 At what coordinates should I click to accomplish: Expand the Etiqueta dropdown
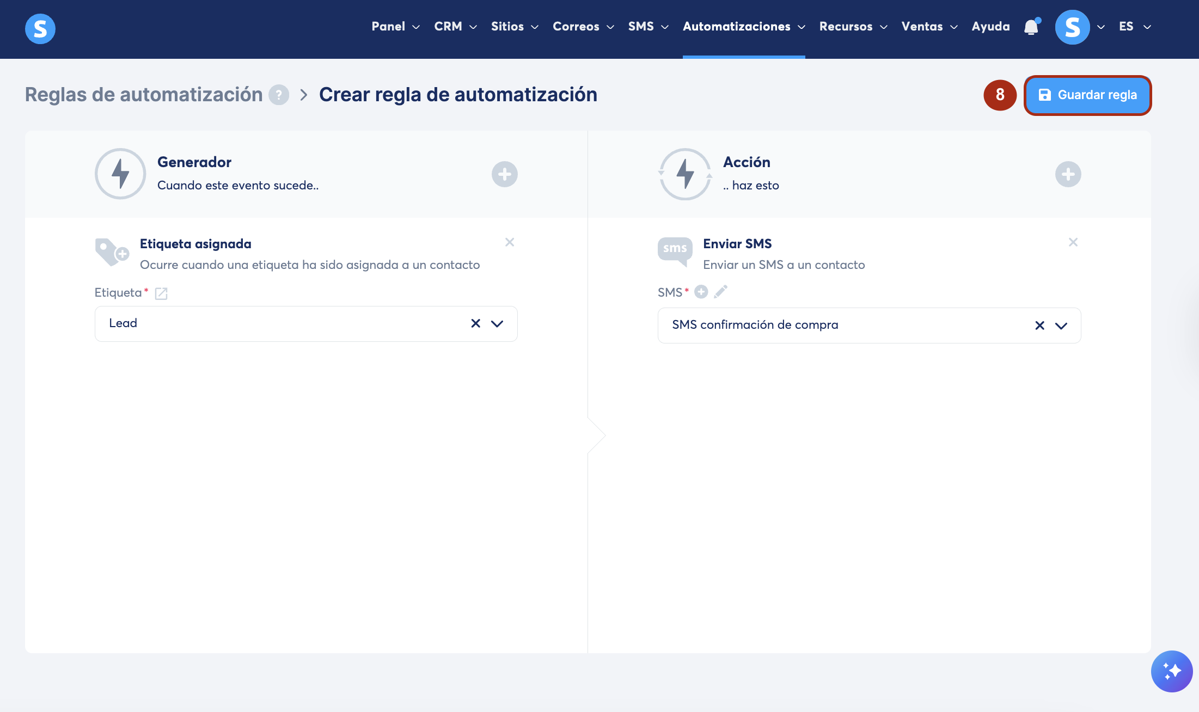[497, 323]
